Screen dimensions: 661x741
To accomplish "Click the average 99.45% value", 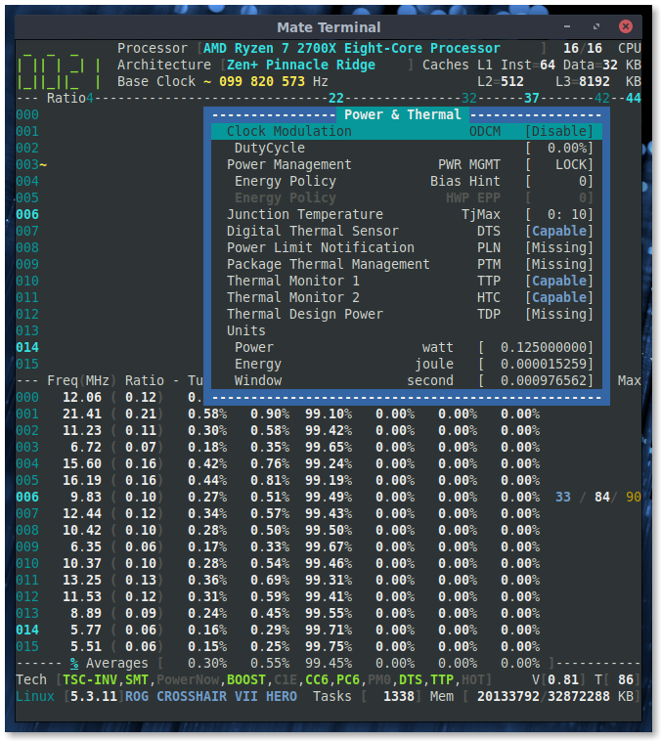I will click(x=329, y=663).
